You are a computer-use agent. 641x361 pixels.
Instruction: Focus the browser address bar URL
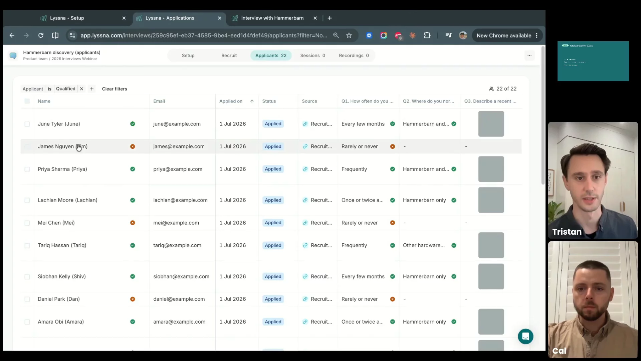pos(204,35)
